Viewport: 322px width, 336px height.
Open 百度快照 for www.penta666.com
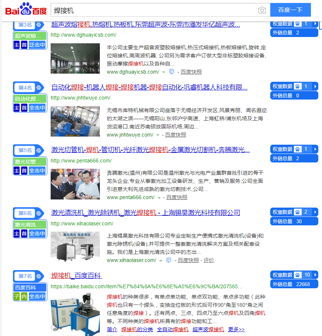(x=177, y=197)
